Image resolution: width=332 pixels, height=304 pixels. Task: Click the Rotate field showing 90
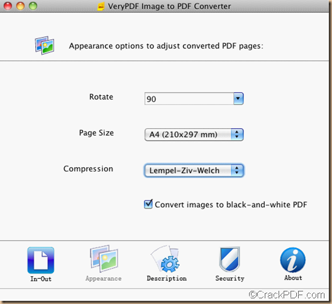(x=189, y=99)
